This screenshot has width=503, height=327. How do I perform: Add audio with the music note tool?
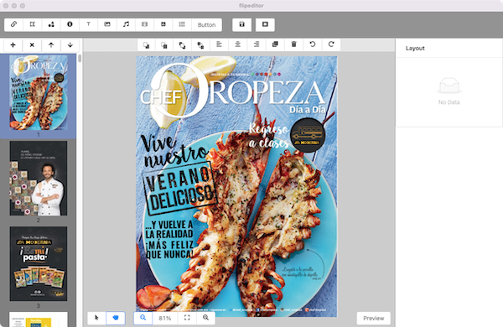point(126,24)
